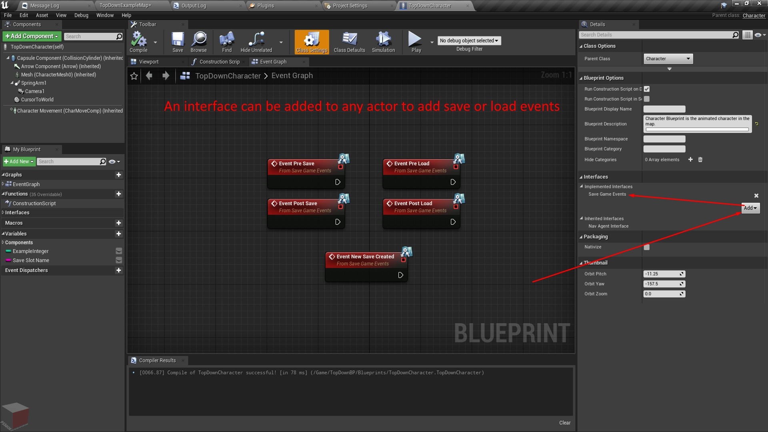Click the Blueprint Display Name field
Image resolution: width=768 pixels, height=432 pixels.
pyautogui.click(x=664, y=109)
